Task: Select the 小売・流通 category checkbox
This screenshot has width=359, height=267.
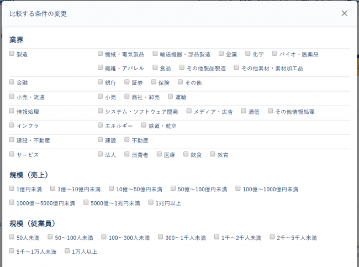Action: (x=12, y=96)
